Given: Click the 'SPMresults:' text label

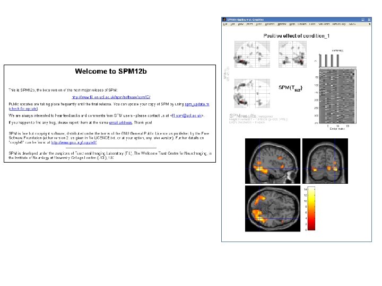Looking at the screenshot, I should point(243,116).
